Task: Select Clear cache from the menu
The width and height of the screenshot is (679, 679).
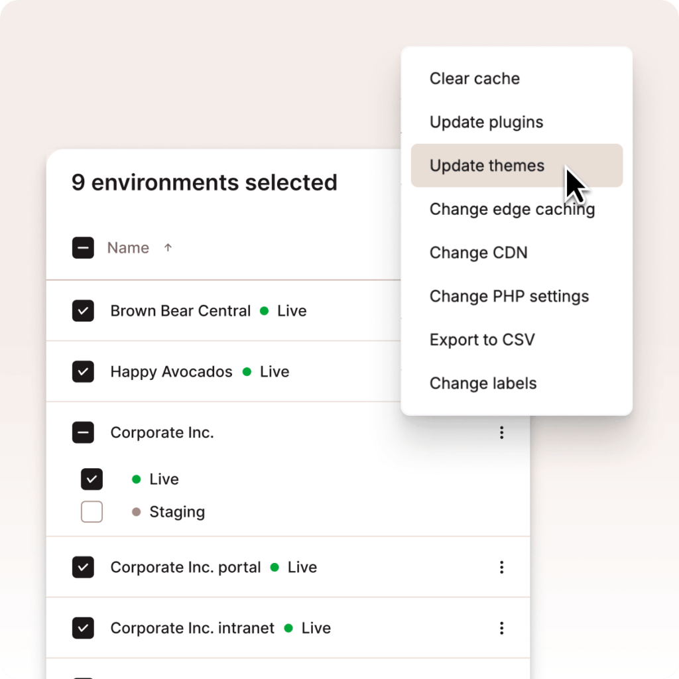Action: (x=475, y=78)
